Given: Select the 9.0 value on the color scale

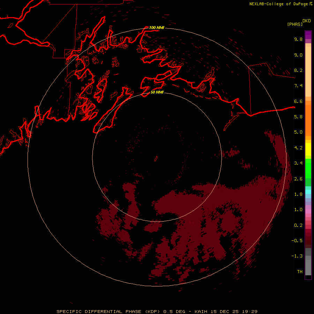Looking at the screenshot, I should [x=298, y=55].
